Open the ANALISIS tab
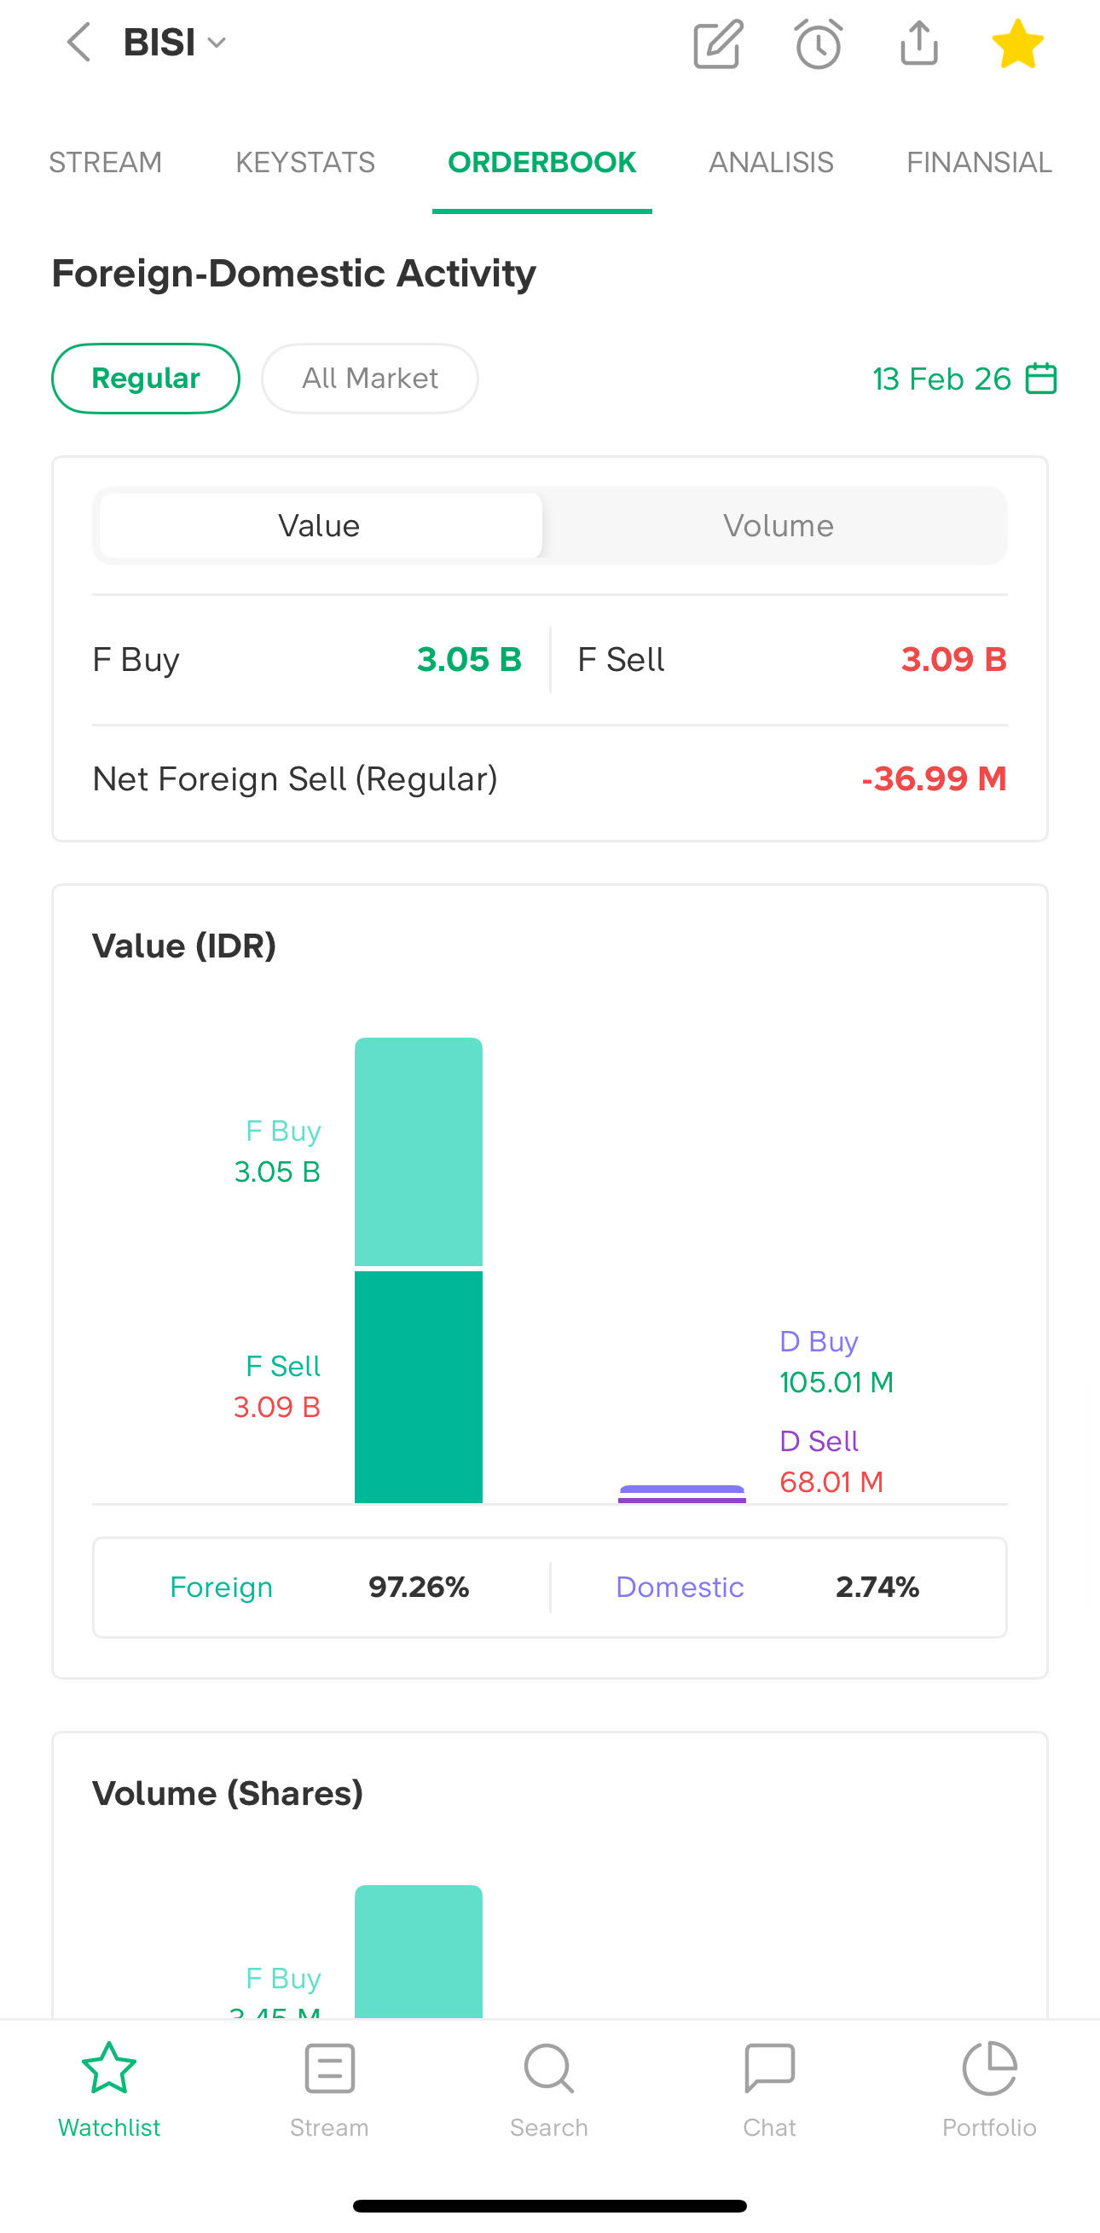The width and height of the screenshot is (1100, 2233). (x=771, y=162)
